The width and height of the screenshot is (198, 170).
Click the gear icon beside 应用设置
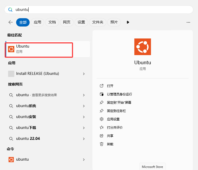(102, 119)
